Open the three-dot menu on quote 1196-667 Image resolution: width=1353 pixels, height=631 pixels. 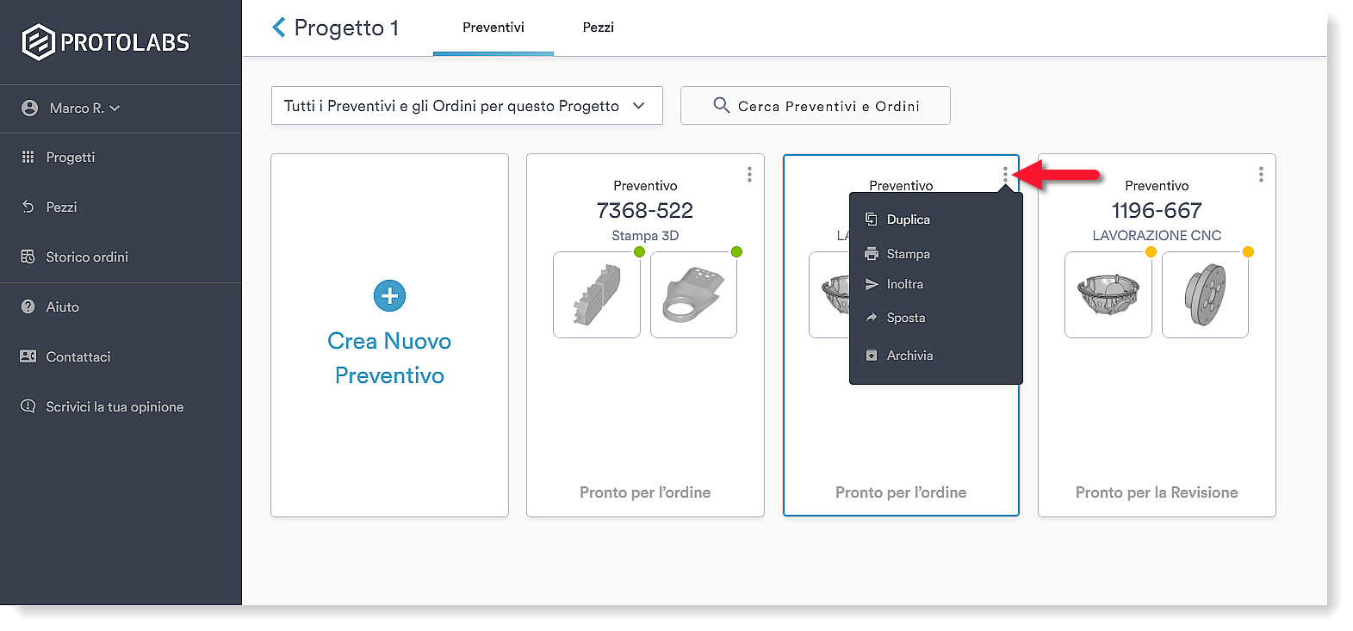tap(1261, 175)
